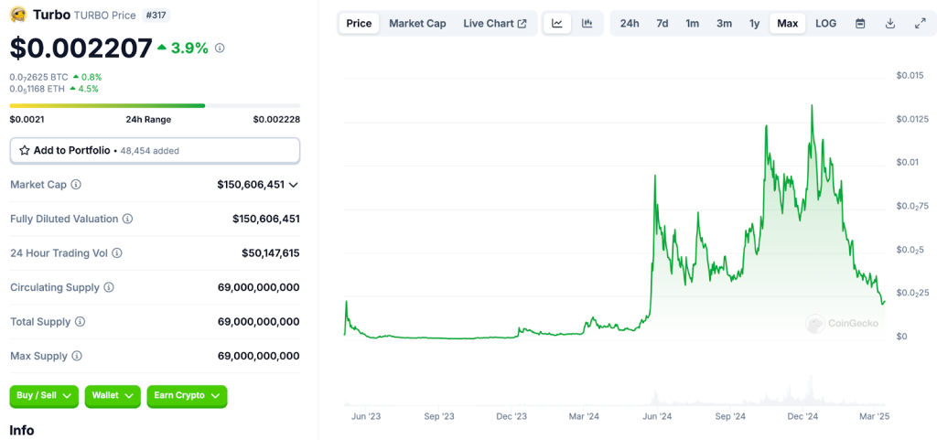Switch to the Price tab
The height and width of the screenshot is (440, 937).
pyautogui.click(x=359, y=23)
